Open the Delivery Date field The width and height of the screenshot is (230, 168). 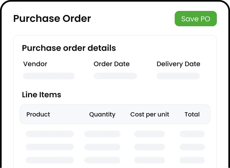click(179, 76)
